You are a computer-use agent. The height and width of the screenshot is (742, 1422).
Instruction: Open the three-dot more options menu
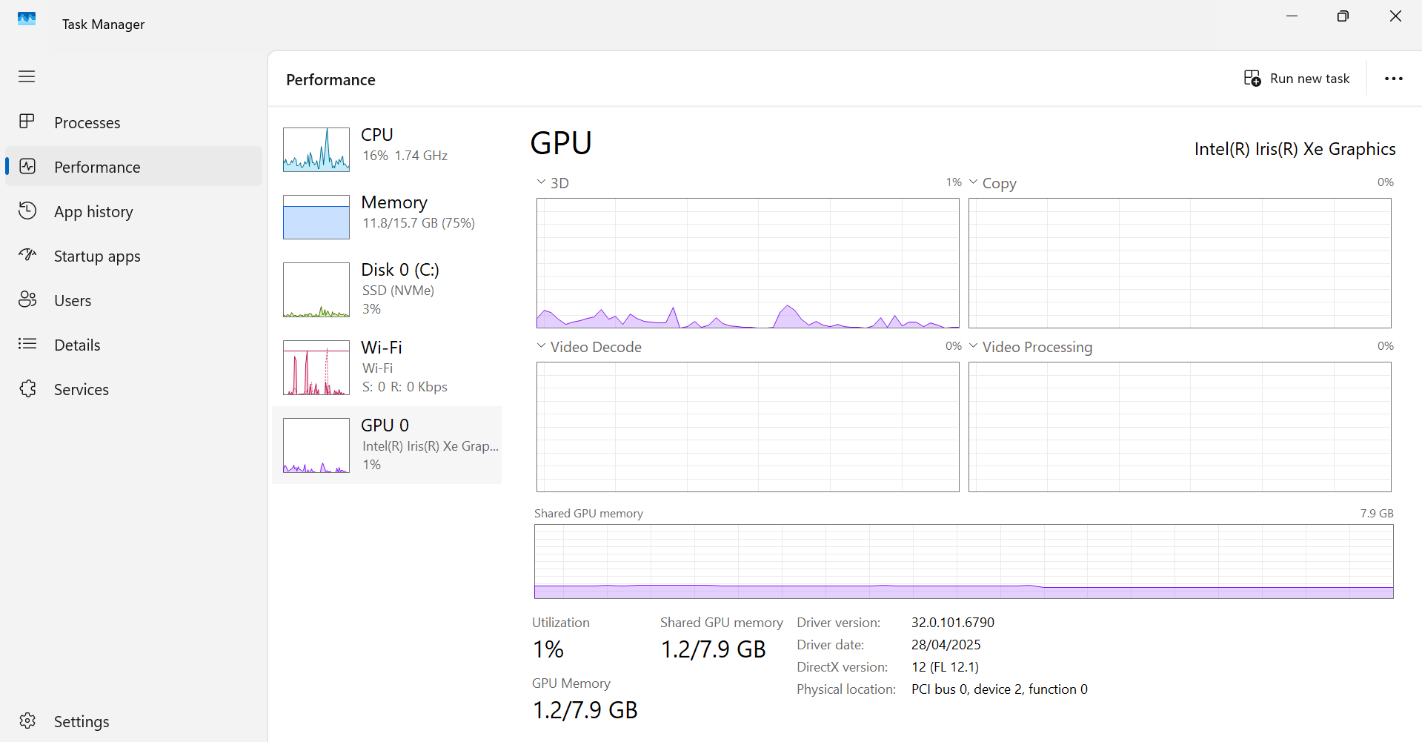[1393, 79]
